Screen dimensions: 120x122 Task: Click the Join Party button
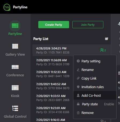(x=88, y=25)
